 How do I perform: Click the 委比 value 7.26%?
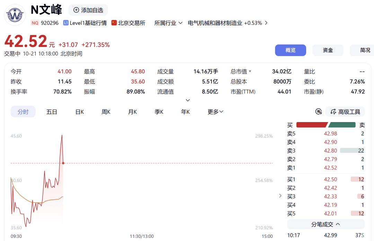(x=357, y=82)
